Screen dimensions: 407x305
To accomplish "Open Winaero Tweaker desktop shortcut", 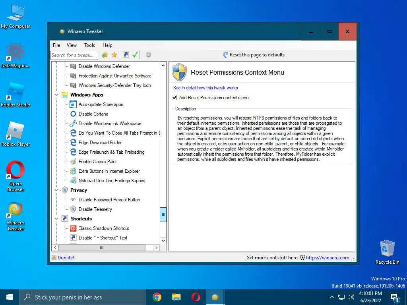I will coord(16,216).
